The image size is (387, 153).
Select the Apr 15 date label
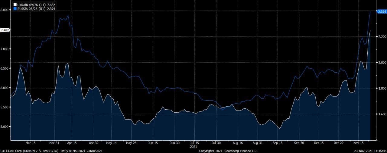[72, 143]
